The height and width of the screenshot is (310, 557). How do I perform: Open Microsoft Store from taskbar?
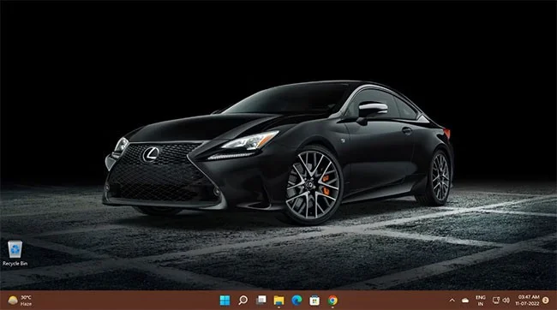[314, 301]
